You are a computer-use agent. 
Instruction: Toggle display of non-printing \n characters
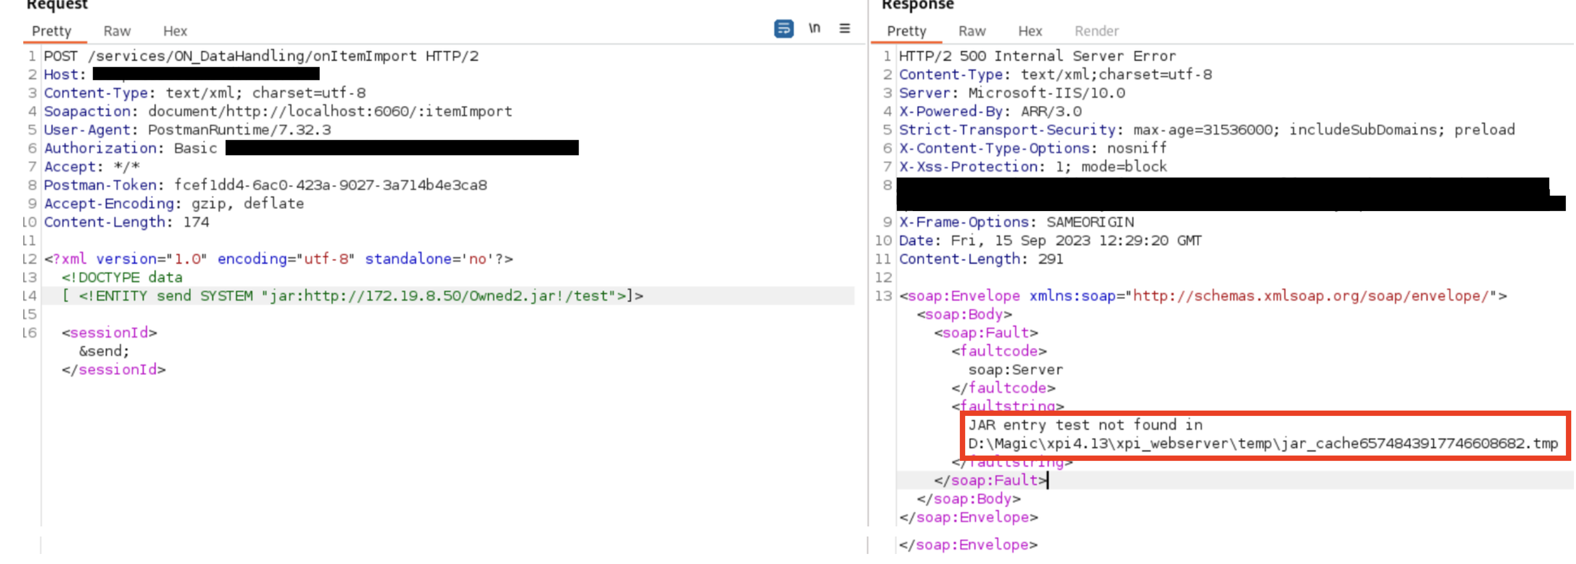click(x=815, y=28)
